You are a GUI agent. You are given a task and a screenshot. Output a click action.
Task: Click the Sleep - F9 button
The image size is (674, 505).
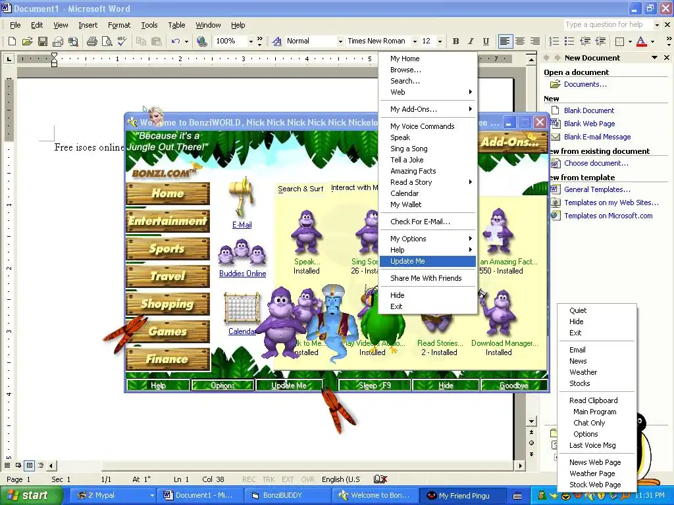[x=375, y=385]
